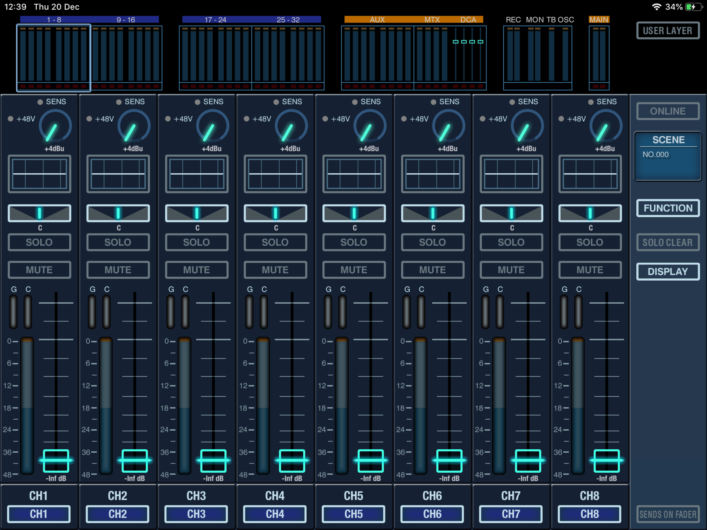Click the CH2 pan control
The height and width of the screenshot is (530, 707).
click(118, 213)
